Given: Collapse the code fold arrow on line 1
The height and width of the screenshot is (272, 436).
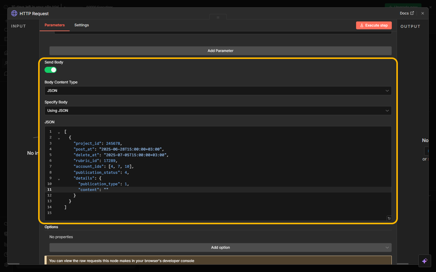Looking at the screenshot, I should coord(59,132).
